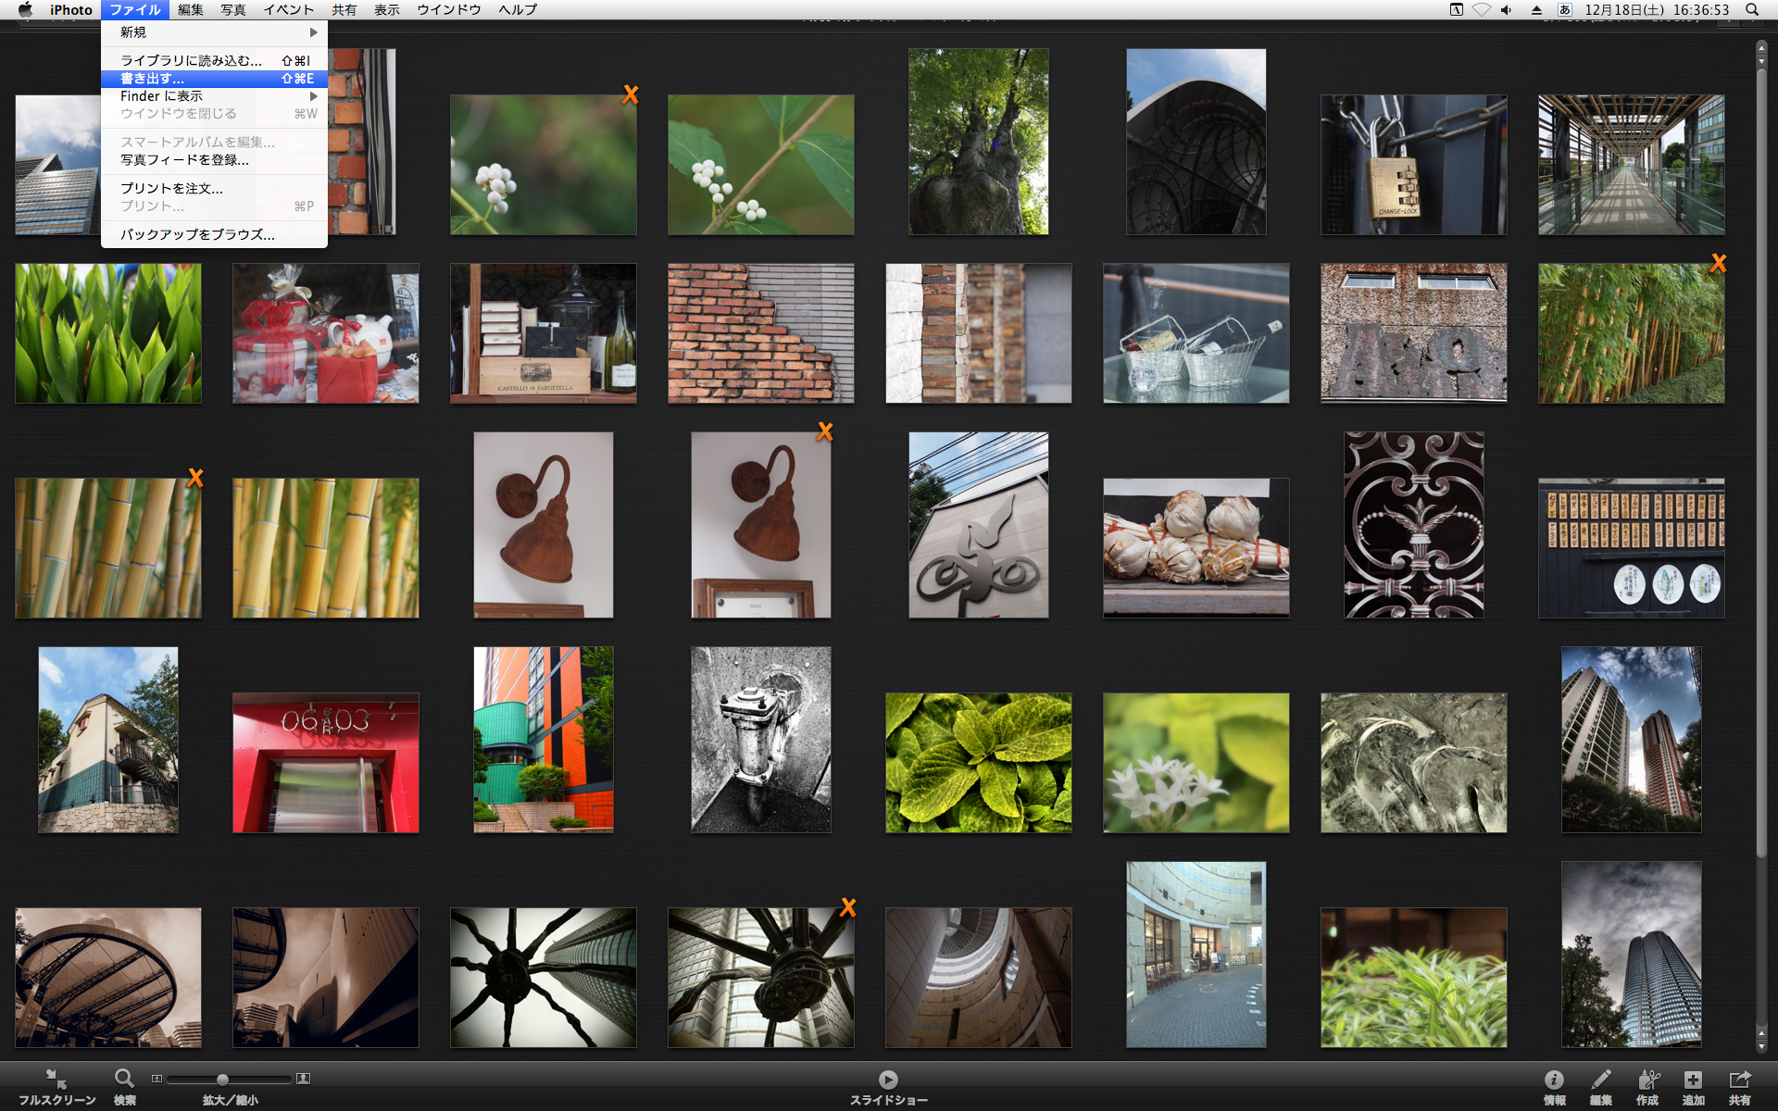The width and height of the screenshot is (1778, 1111).
Task: Click the add-to (追加) plus icon
Action: point(1693,1080)
